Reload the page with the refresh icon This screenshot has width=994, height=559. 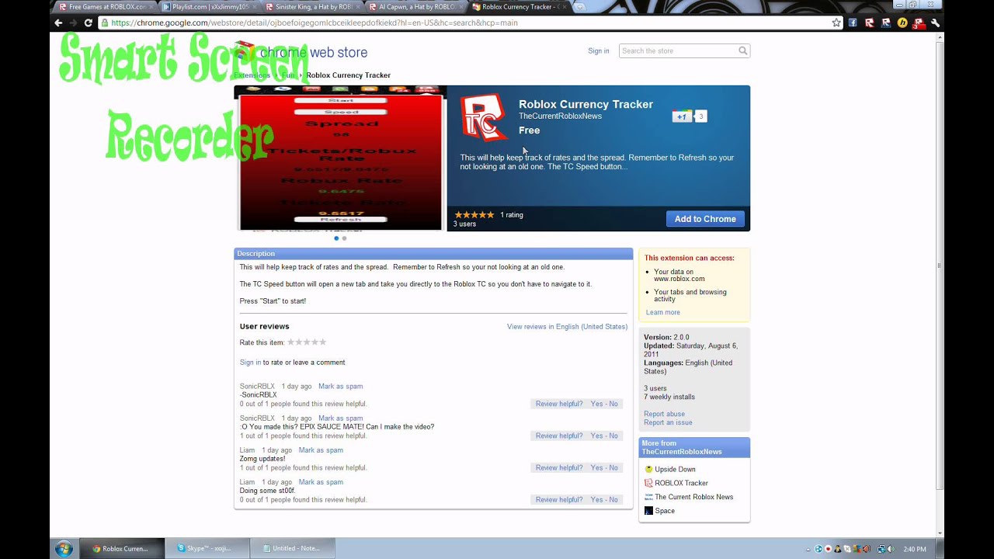[88, 23]
